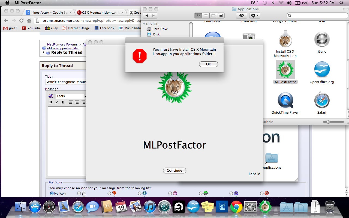This screenshot has width=349, height=218.
Task: Open the Internet Usage bookmark
Action: click(76, 28)
